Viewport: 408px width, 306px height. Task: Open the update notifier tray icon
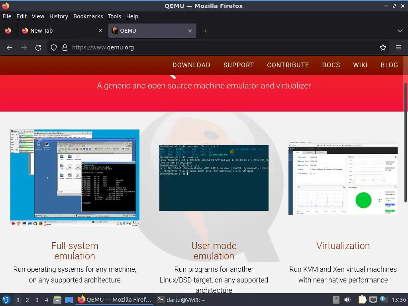[x=384, y=299]
